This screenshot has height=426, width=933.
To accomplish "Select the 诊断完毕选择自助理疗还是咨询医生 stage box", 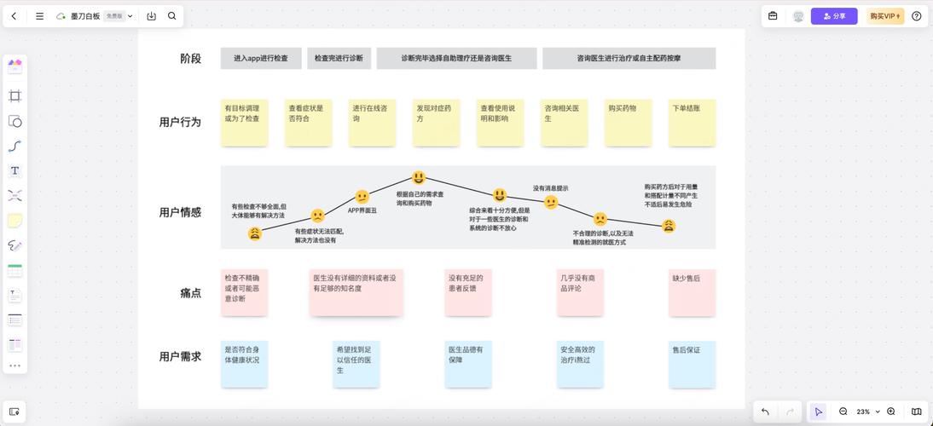I will pos(456,58).
